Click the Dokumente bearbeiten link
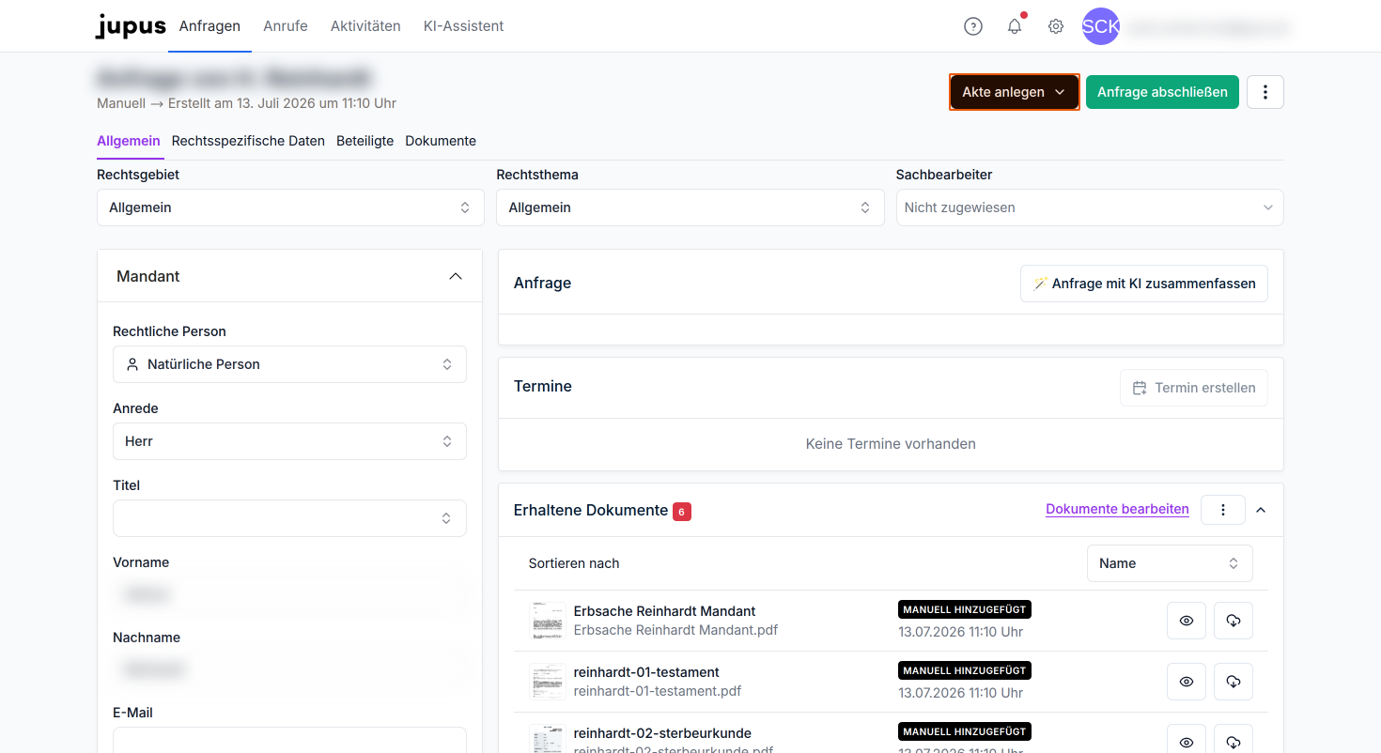1381x753 pixels. (1117, 509)
